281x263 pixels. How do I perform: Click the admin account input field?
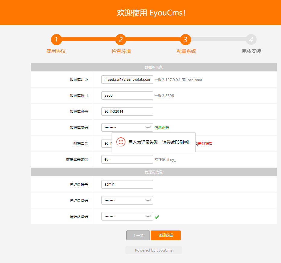(127, 184)
